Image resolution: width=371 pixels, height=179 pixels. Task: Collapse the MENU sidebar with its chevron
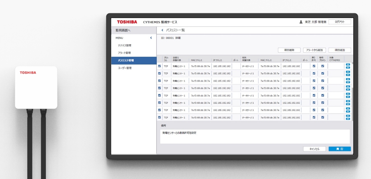point(151,38)
